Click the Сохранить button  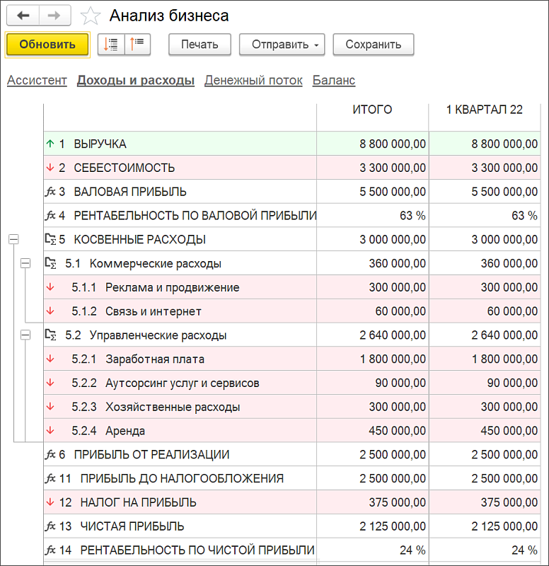pyautogui.click(x=374, y=44)
